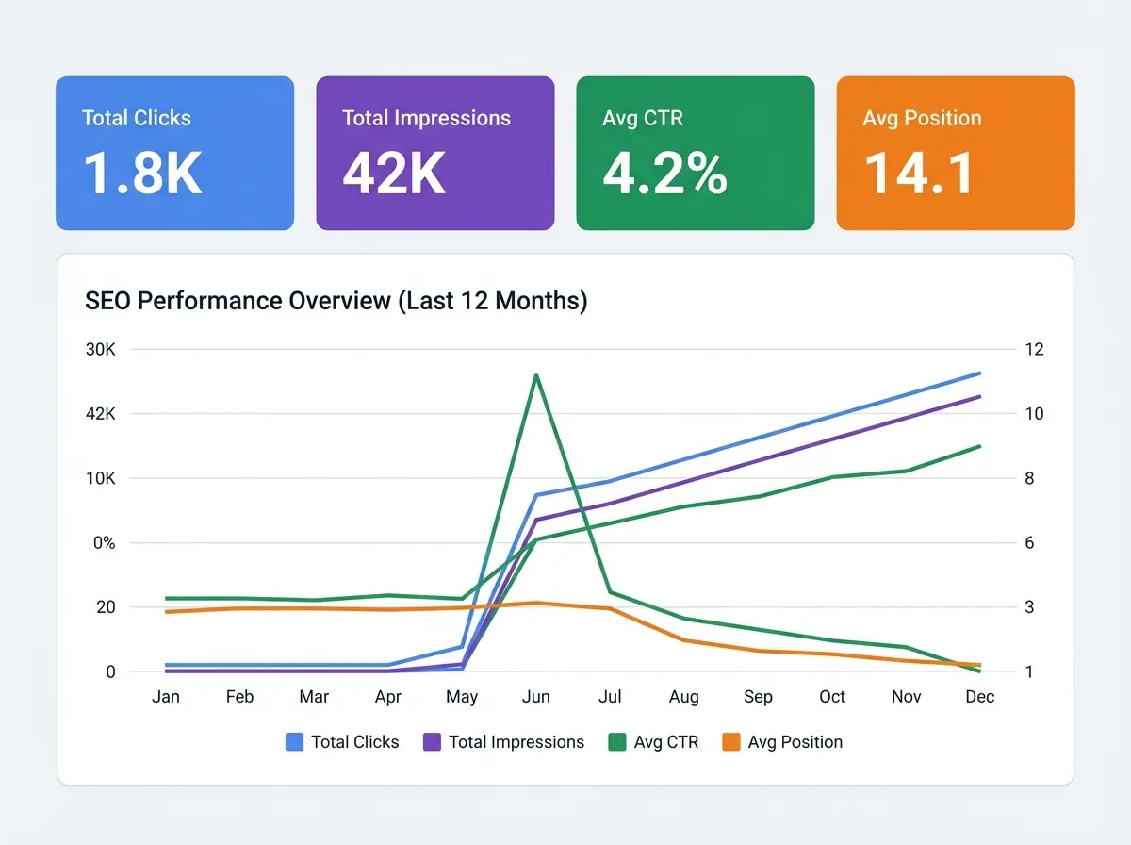Click the blue line's endpoint at December
The width and height of the screenshot is (1131, 845).
click(x=979, y=373)
